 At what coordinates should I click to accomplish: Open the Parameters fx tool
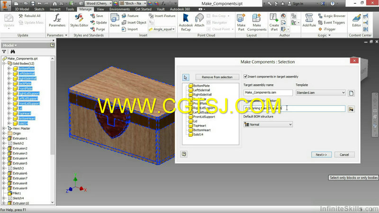click(x=57, y=20)
